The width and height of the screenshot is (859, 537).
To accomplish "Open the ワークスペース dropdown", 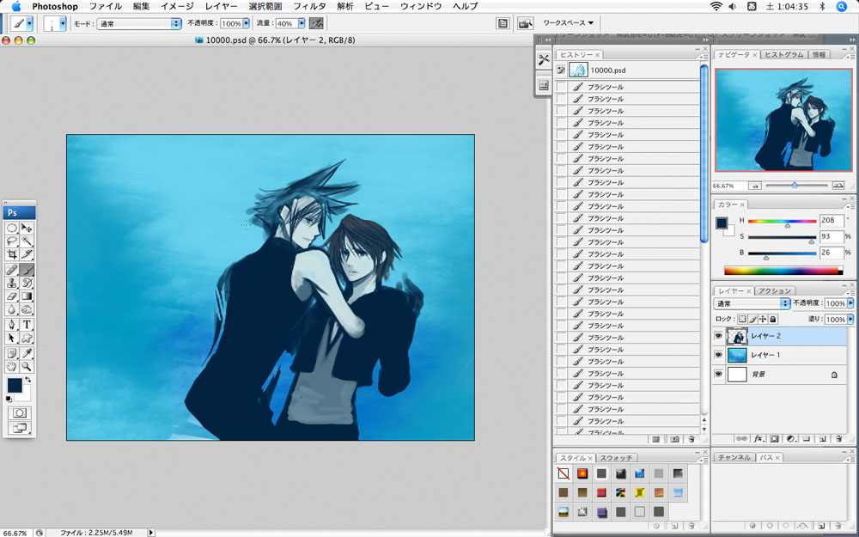I will [569, 23].
